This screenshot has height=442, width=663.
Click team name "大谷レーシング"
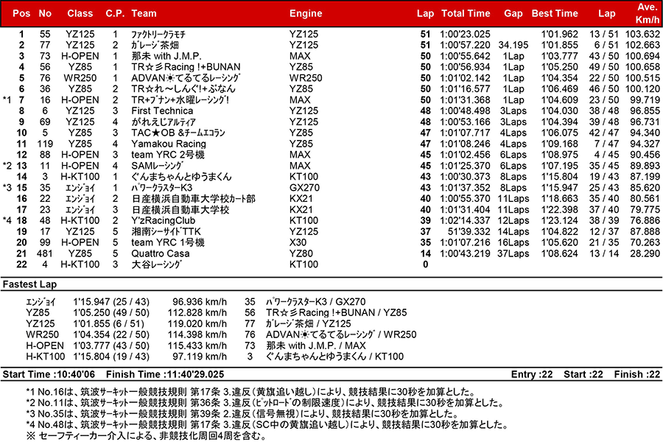156,264
